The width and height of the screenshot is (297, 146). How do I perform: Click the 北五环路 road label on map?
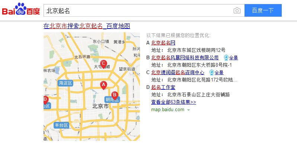(x=82, y=57)
